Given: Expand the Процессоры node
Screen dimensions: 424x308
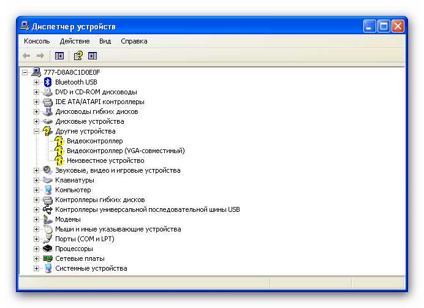Looking at the screenshot, I should point(36,249).
